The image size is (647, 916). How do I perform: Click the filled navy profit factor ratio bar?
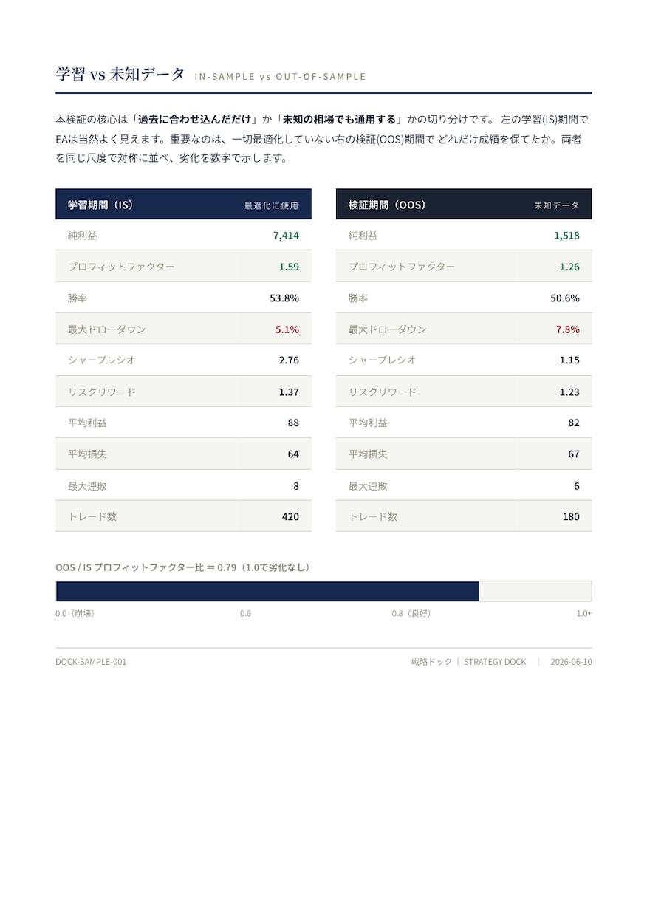click(267, 591)
